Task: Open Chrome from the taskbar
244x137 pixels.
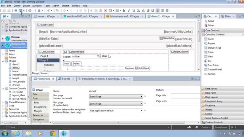Action: tap(53, 134)
